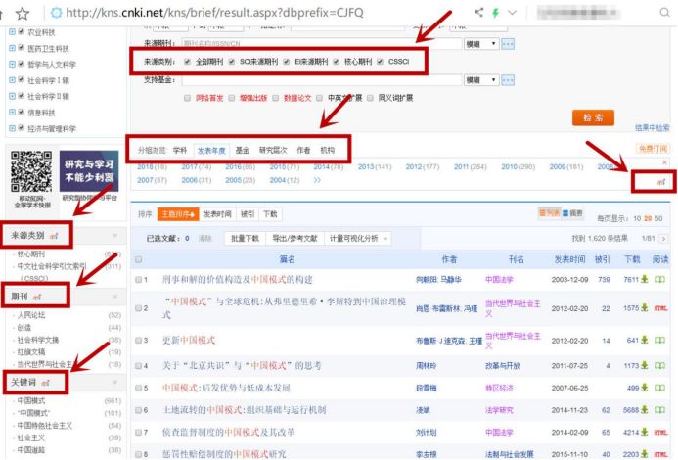The image size is (678, 460).
Task: Toggle CSSCI checkbox
Action: click(380, 62)
